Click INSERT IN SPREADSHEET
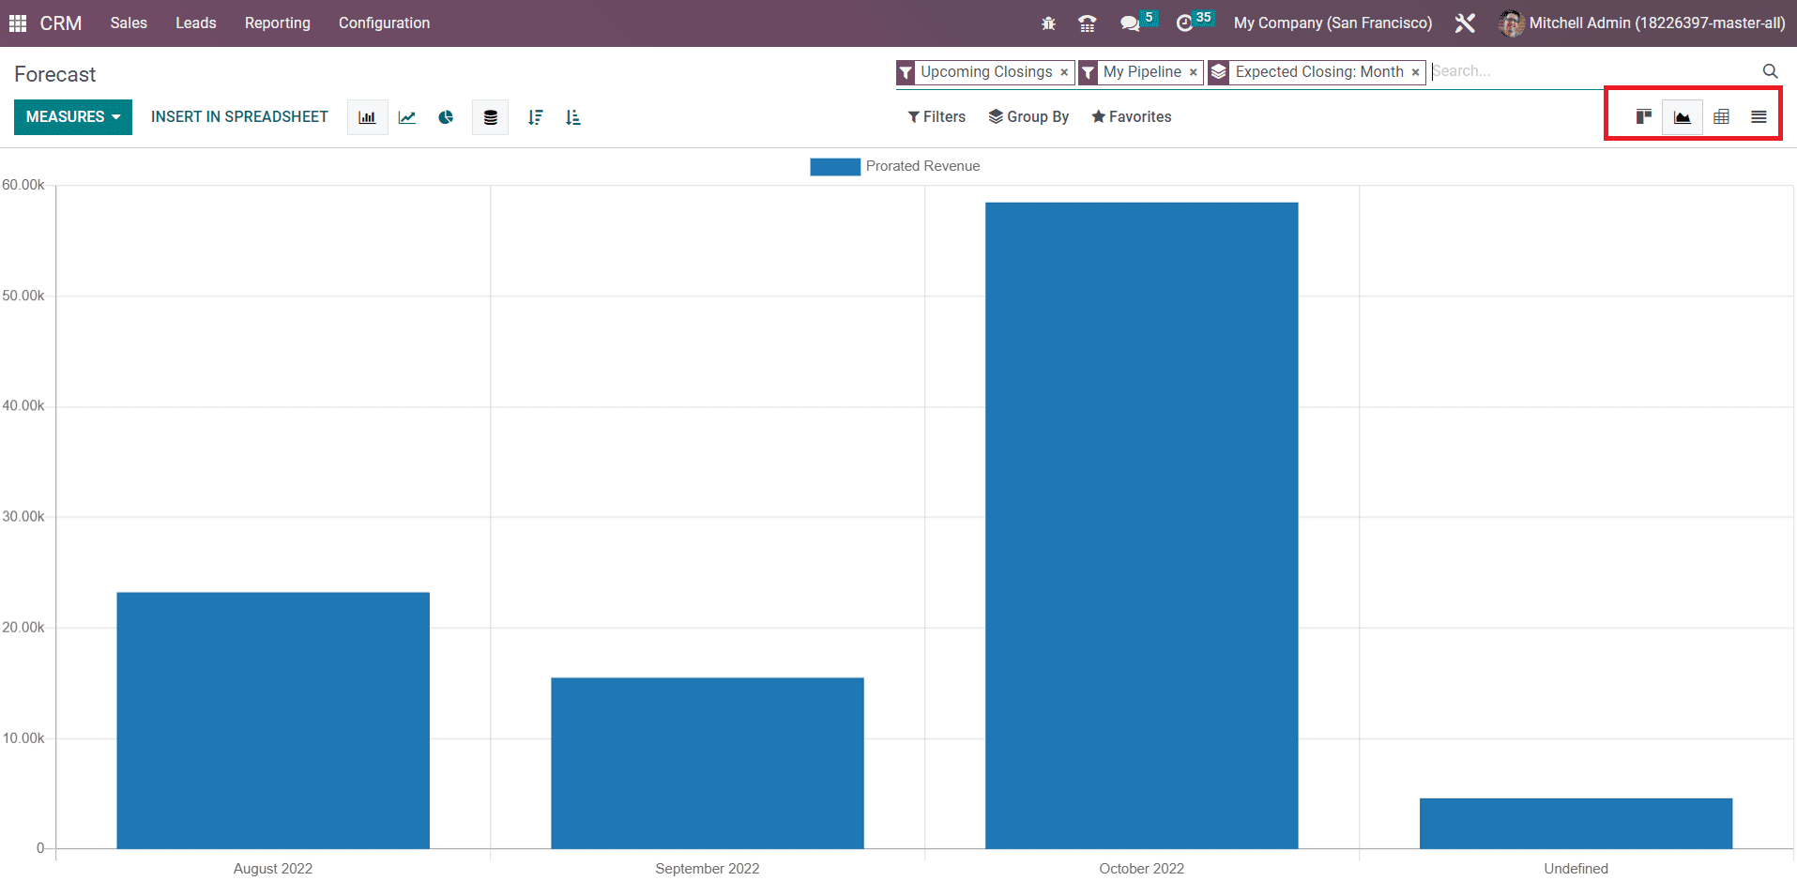The image size is (1797, 881). click(239, 116)
